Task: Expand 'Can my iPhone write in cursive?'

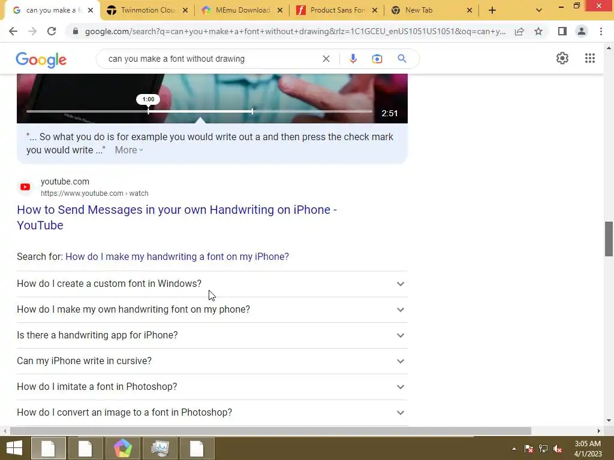Action: point(212,361)
